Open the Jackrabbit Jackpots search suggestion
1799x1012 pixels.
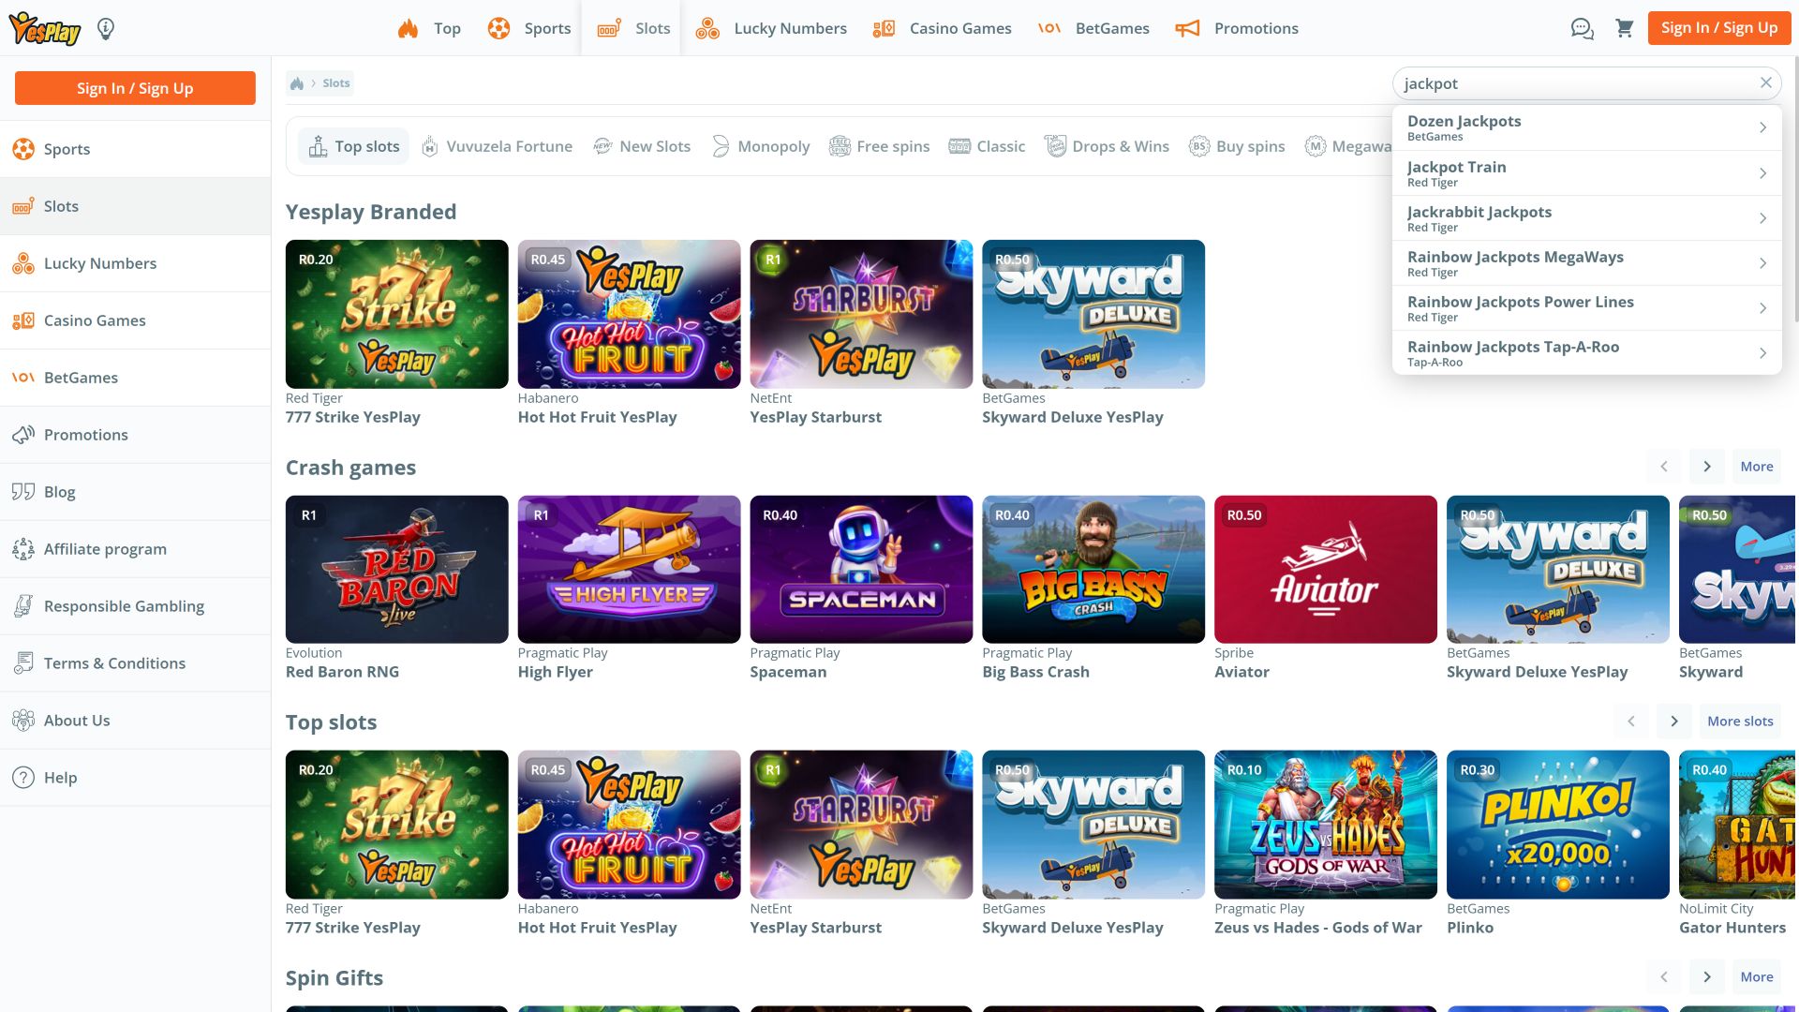point(1586,218)
